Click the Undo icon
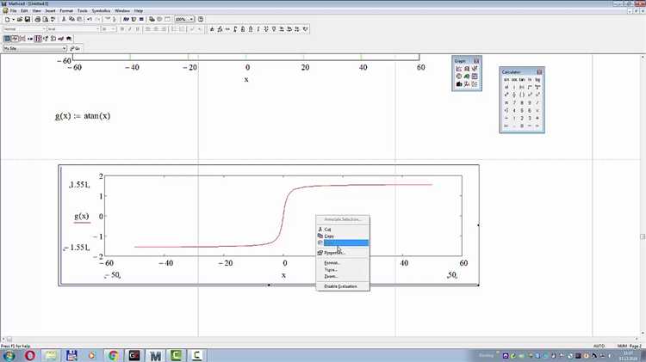This screenshot has height=362, width=646. [x=90, y=19]
